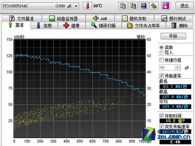This screenshot has width=195, height=146.
Task: Click the purple down-arrow minimize to tray icon
Action: [165, 6]
